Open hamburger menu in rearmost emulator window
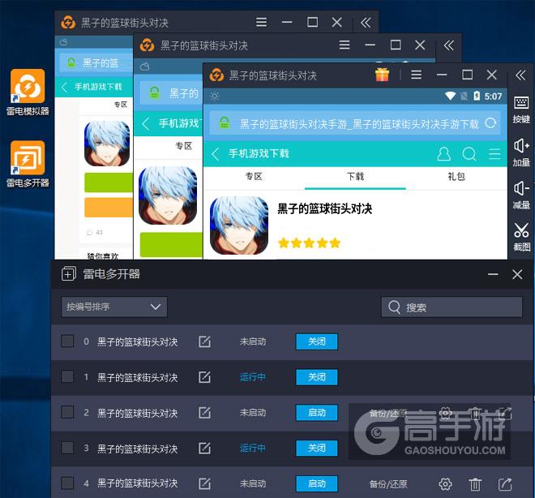The width and height of the screenshot is (535, 498). [261, 22]
